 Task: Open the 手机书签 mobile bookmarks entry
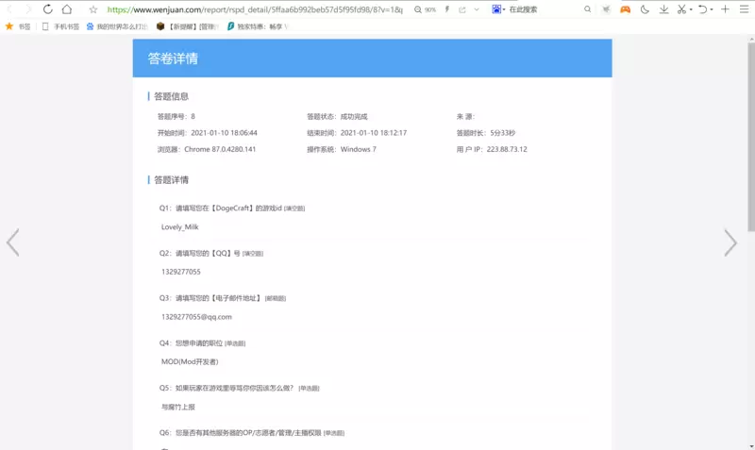tap(60, 26)
